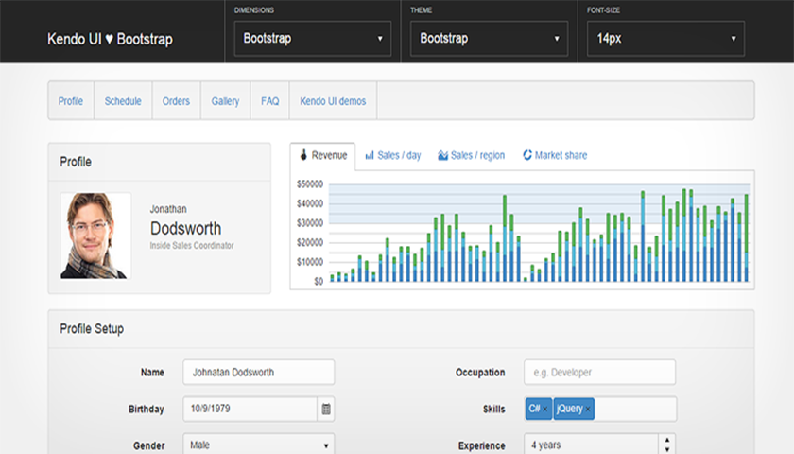This screenshot has height=454, width=794.
Task: Show the Market share tab
Action: (555, 155)
